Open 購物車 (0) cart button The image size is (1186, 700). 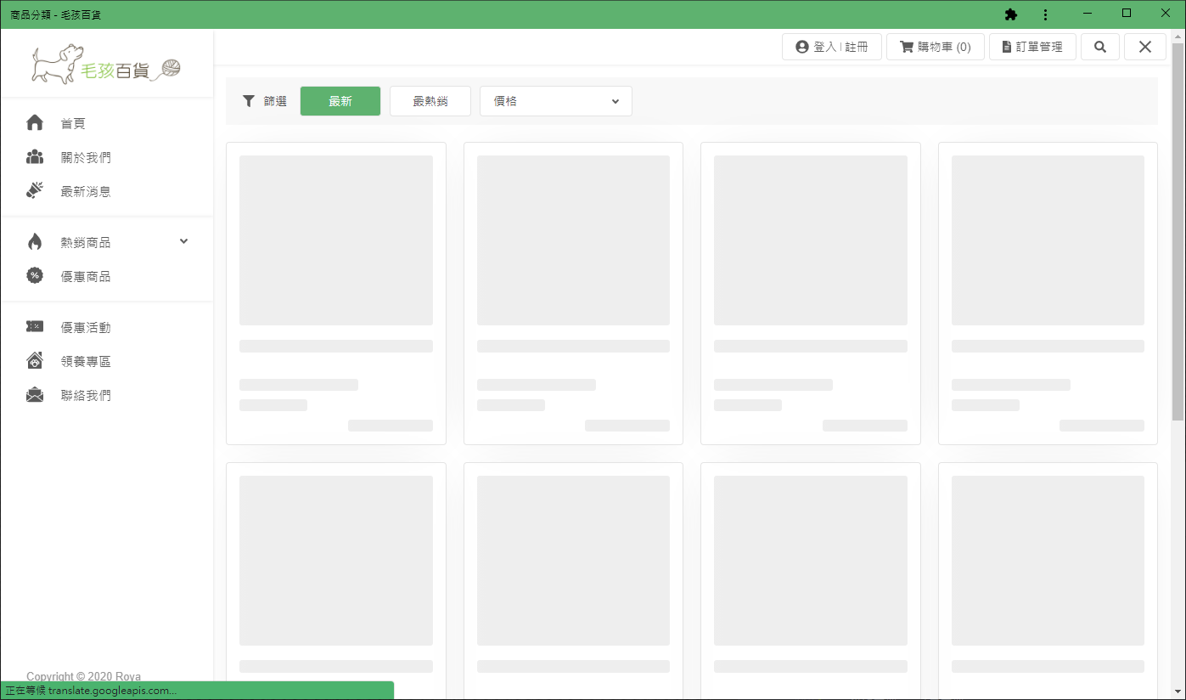point(936,47)
